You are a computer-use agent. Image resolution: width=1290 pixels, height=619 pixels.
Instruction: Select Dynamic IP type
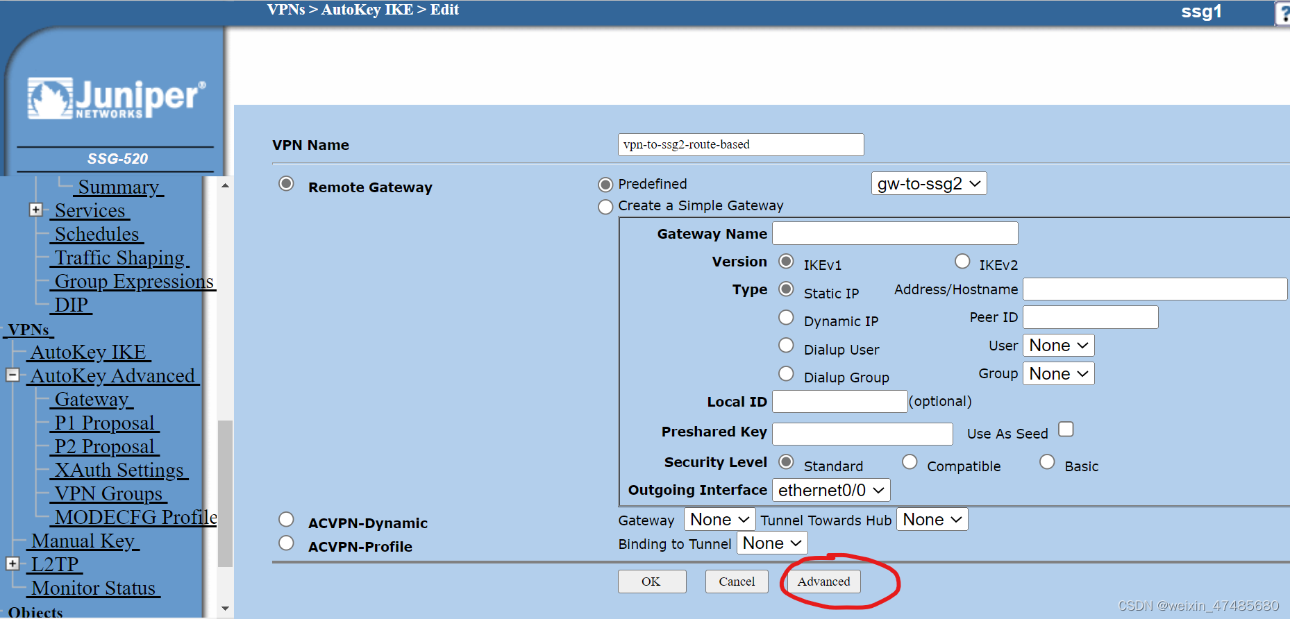786,317
